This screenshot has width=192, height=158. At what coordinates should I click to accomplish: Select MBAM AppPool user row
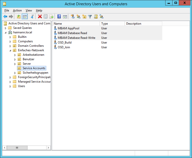coord(108,28)
